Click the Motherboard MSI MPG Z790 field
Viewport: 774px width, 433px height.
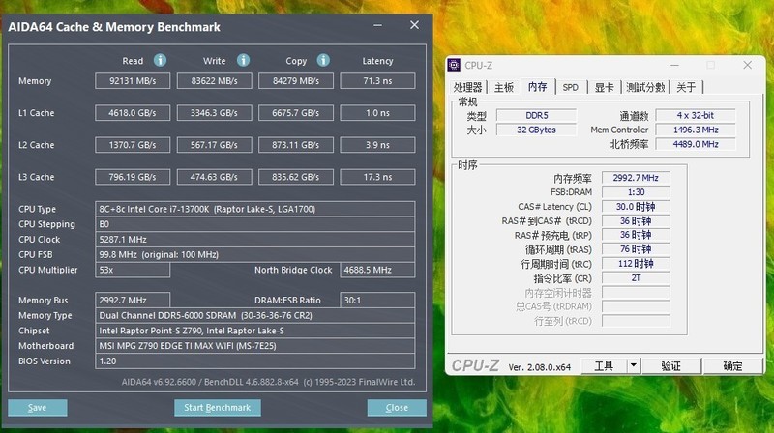pos(255,346)
